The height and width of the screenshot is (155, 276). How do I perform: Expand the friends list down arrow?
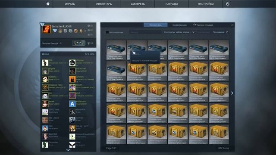(x=68, y=150)
